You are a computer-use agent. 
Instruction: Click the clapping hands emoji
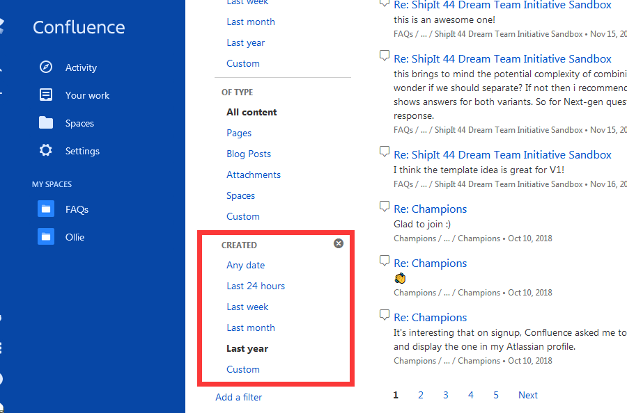pos(400,278)
